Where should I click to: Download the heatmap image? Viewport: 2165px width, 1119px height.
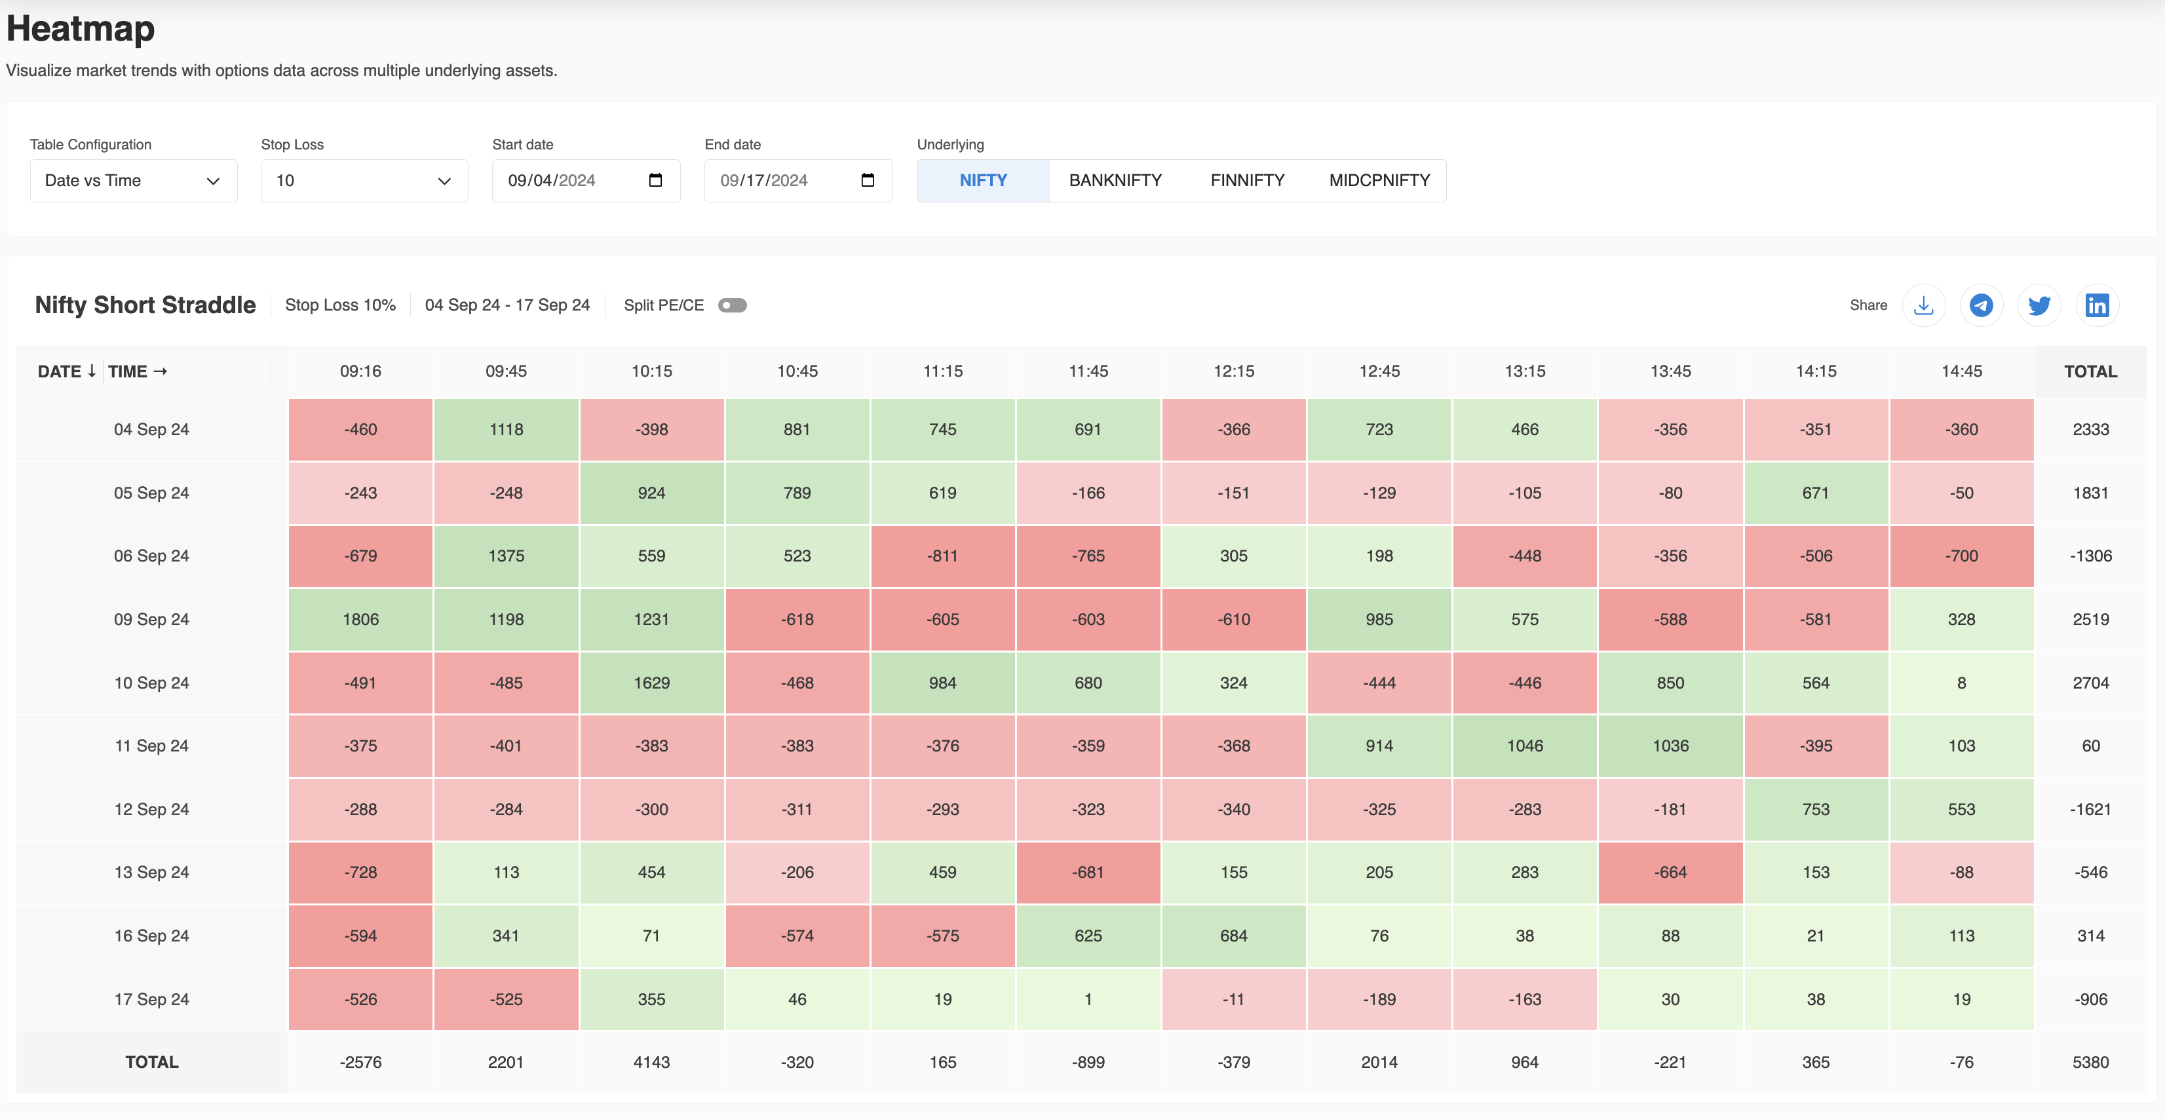[x=1923, y=306]
